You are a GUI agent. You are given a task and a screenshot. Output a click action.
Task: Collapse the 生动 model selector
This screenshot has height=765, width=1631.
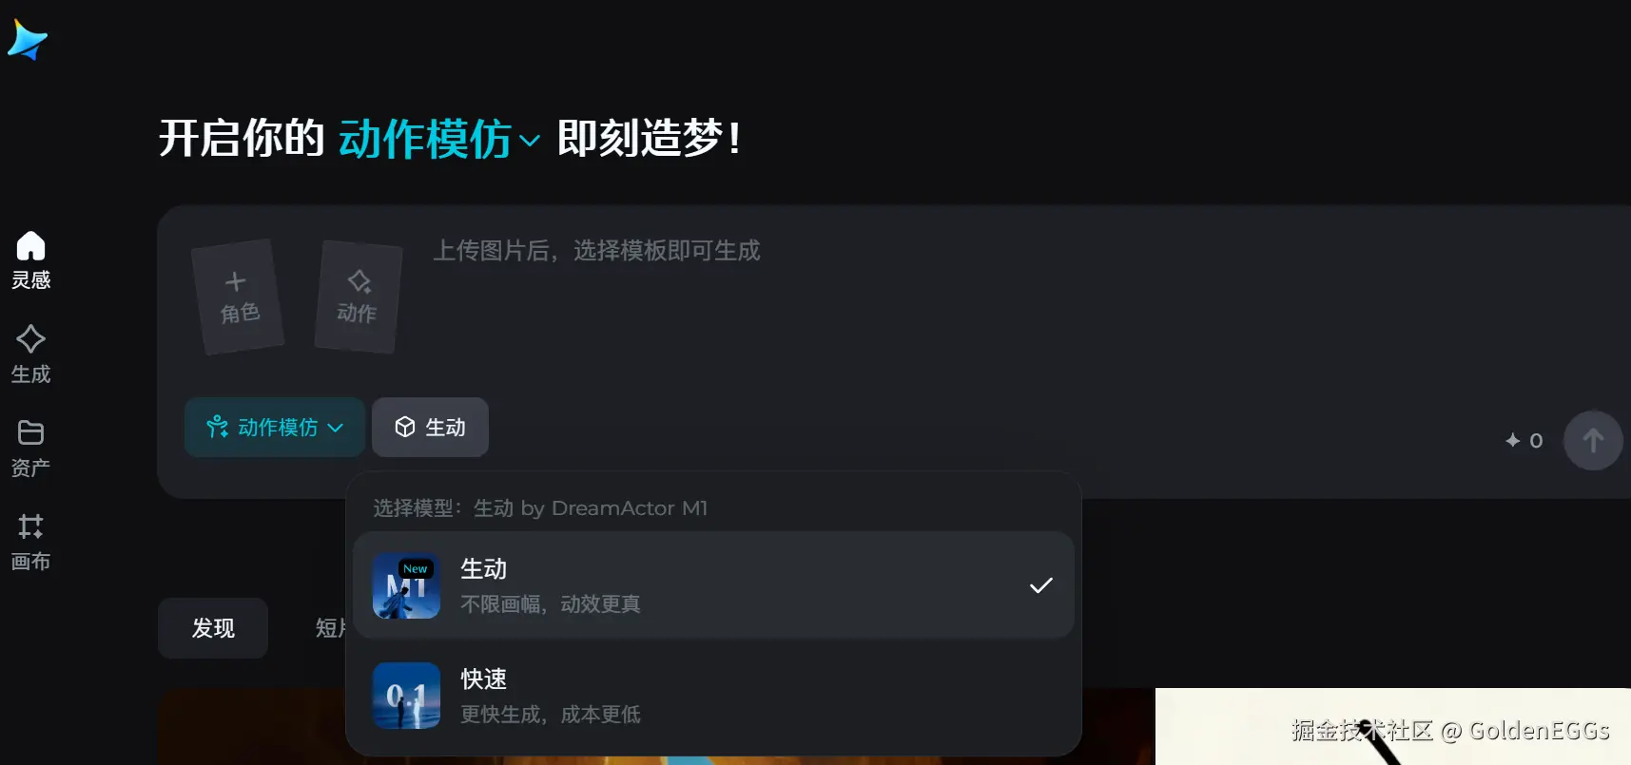pyautogui.click(x=430, y=428)
